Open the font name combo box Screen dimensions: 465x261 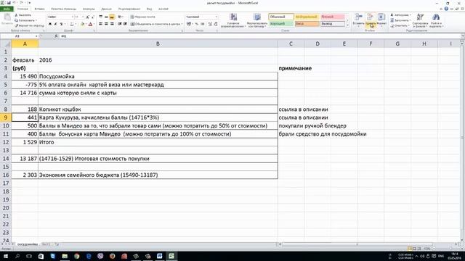click(60, 17)
